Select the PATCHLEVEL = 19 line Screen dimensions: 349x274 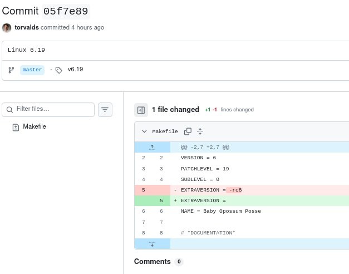pos(205,169)
